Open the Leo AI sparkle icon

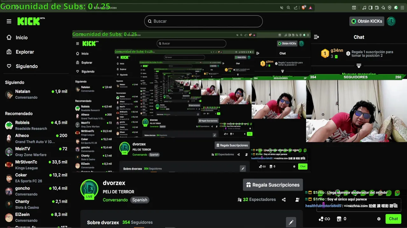[x=383, y=8]
